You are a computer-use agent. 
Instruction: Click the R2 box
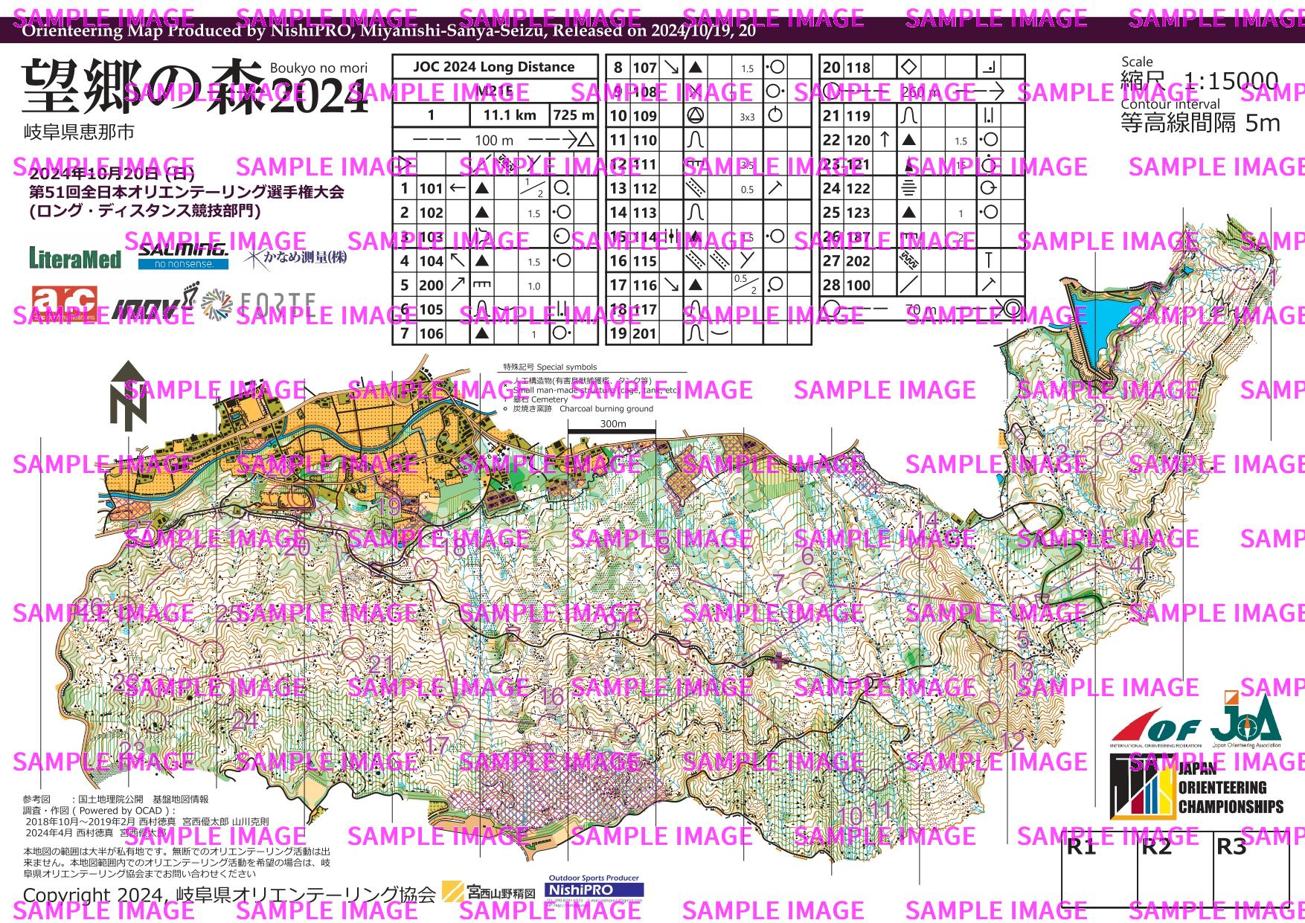(x=1174, y=869)
